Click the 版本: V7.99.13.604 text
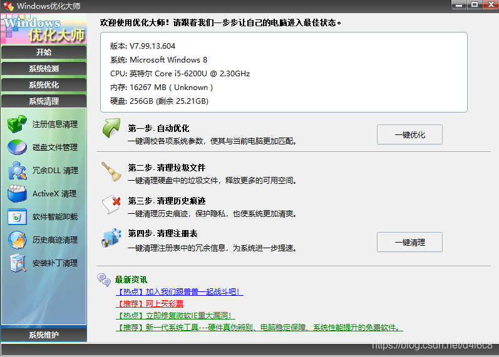The width and height of the screenshot is (499, 357). (143, 46)
